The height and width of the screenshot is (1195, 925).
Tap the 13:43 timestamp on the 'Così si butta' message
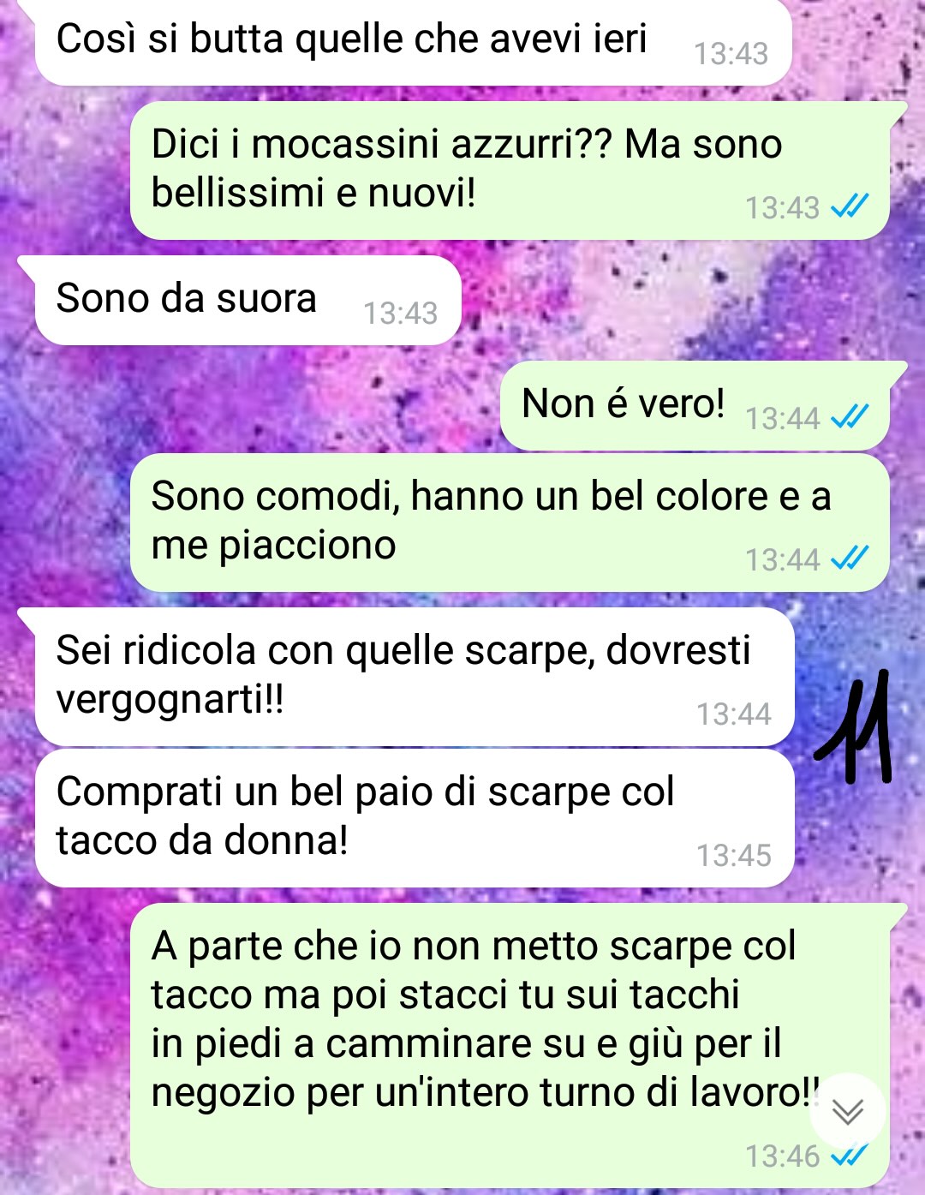731,53
